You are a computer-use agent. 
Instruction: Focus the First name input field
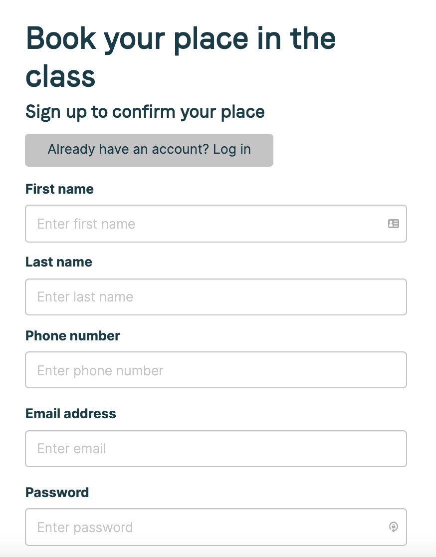coord(210,224)
